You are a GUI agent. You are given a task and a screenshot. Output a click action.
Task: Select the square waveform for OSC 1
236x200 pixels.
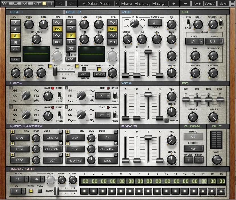[x=57, y=42]
